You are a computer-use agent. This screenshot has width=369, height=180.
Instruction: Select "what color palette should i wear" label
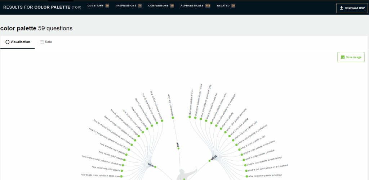tap(199, 99)
